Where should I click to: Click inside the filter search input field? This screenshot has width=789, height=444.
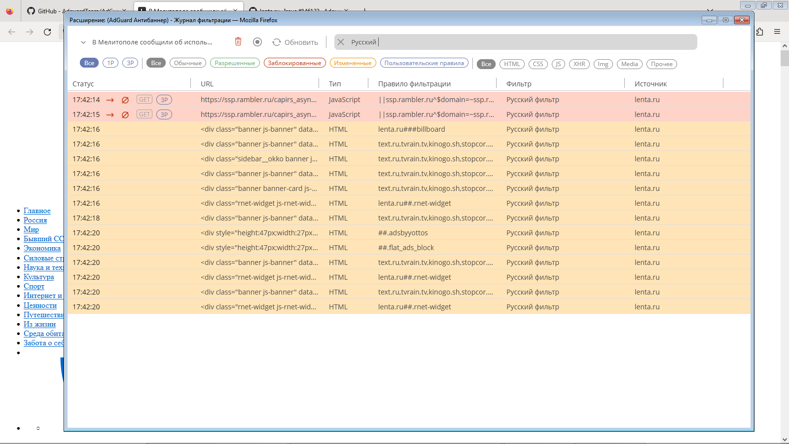pos(493,42)
